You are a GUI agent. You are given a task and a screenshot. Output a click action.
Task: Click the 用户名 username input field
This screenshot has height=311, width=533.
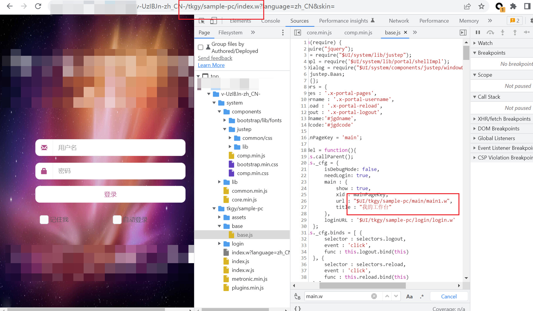point(110,148)
